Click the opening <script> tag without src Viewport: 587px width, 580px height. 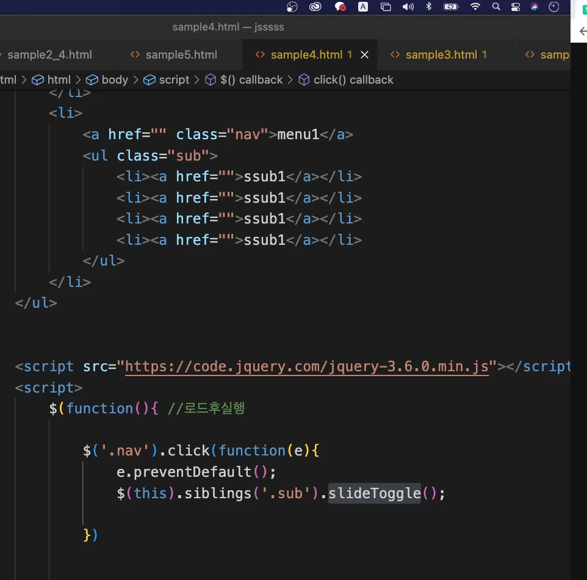click(49, 388)
